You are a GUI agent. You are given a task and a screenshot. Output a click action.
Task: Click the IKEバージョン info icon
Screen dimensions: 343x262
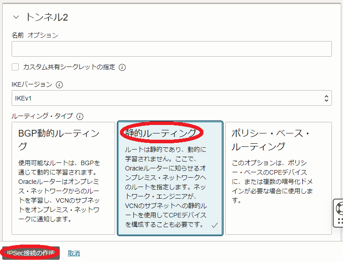tap(59, 84)
